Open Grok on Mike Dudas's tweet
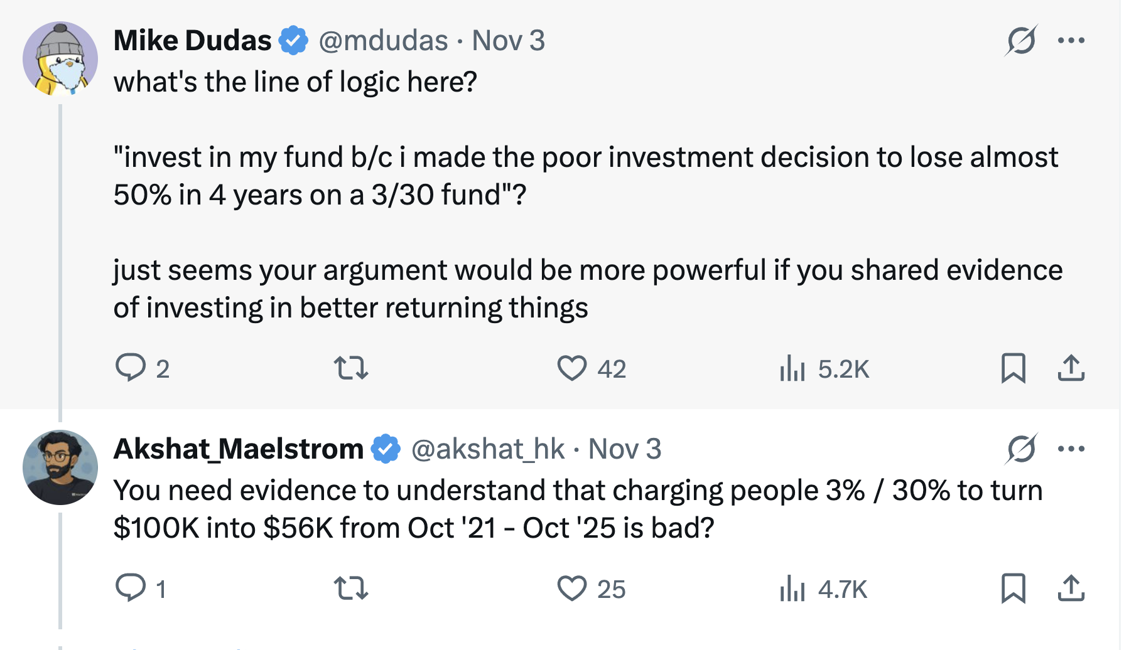1124x650 pixels. pyautogui.click(x=1022, y=40)
